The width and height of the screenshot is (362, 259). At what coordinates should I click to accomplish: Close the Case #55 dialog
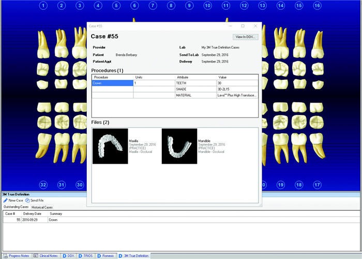[255, 26]
